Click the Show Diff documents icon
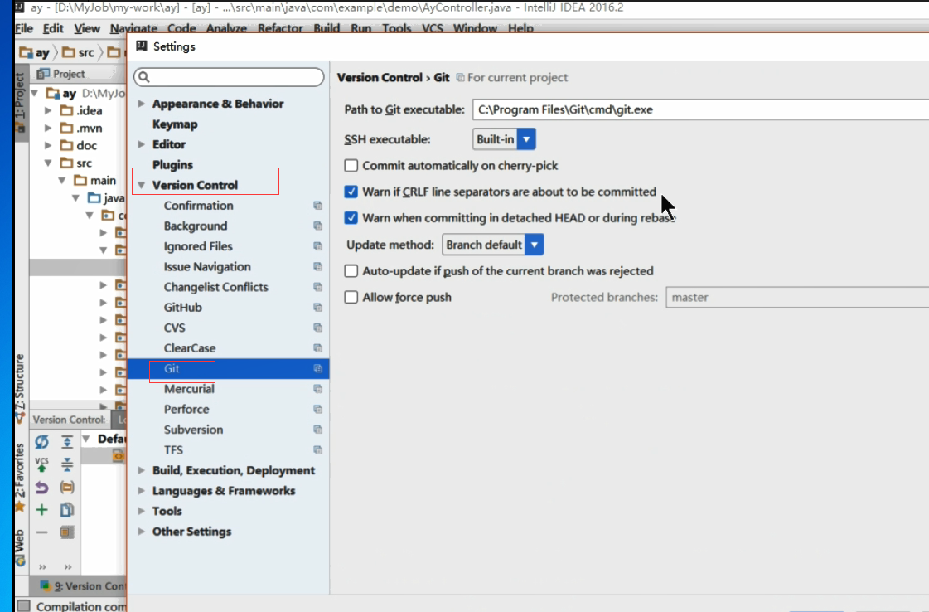The height and width of the screenshot is (612, 929). [x=67, y=509]
